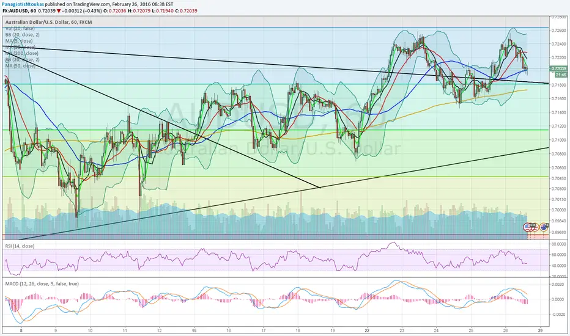570x336 pixels.
Task: Click the 40.0000 RSI scale label
Action: 559,266
